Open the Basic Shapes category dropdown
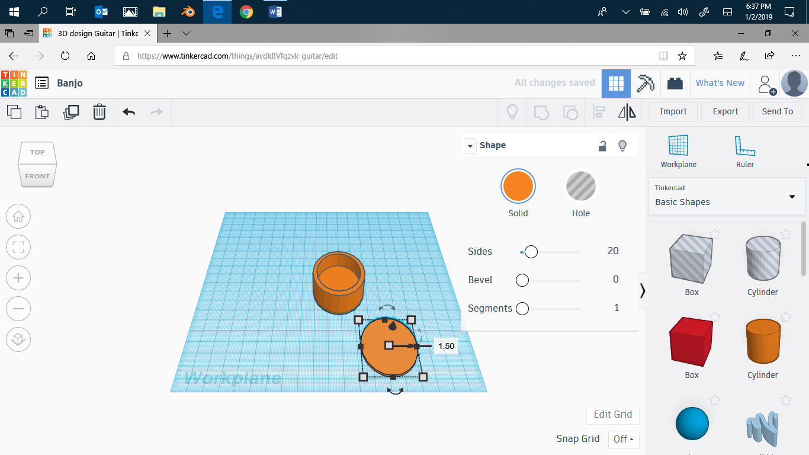Viewport: 809px width, 455px height. pyautogui.click(x=727, y=196)
